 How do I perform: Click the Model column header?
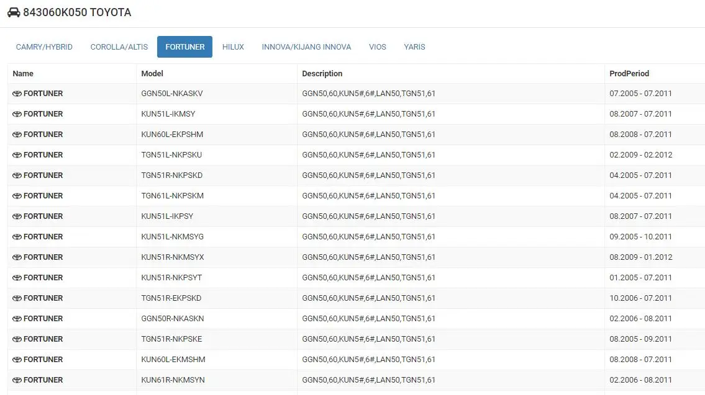click(152, 74)
